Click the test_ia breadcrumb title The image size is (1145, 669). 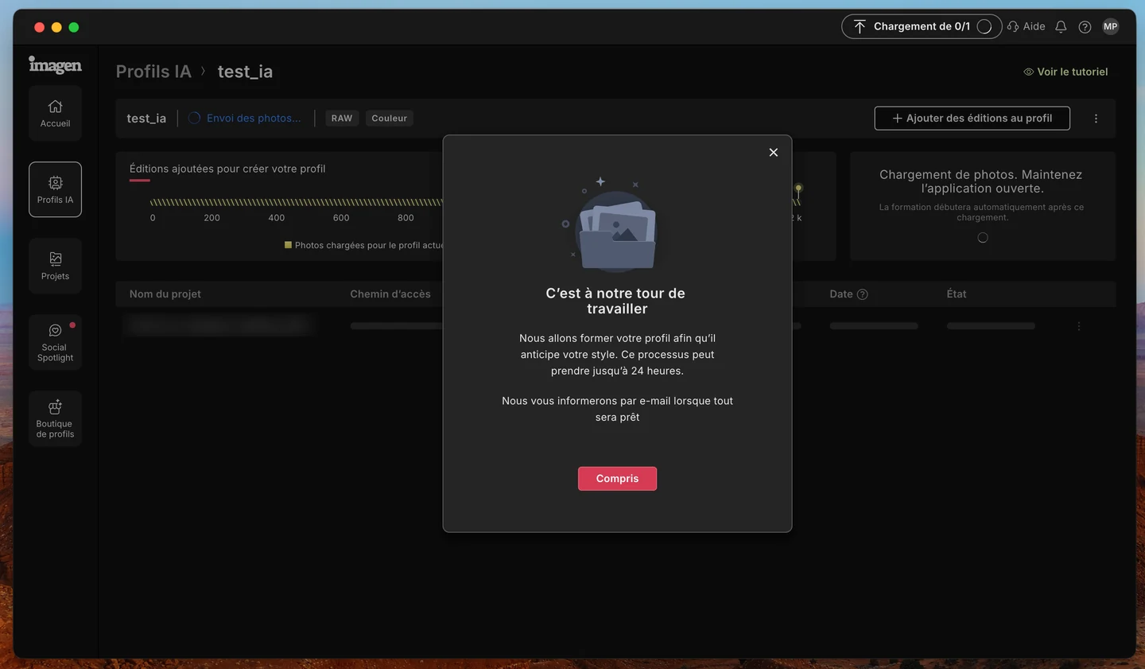(245, 72)
